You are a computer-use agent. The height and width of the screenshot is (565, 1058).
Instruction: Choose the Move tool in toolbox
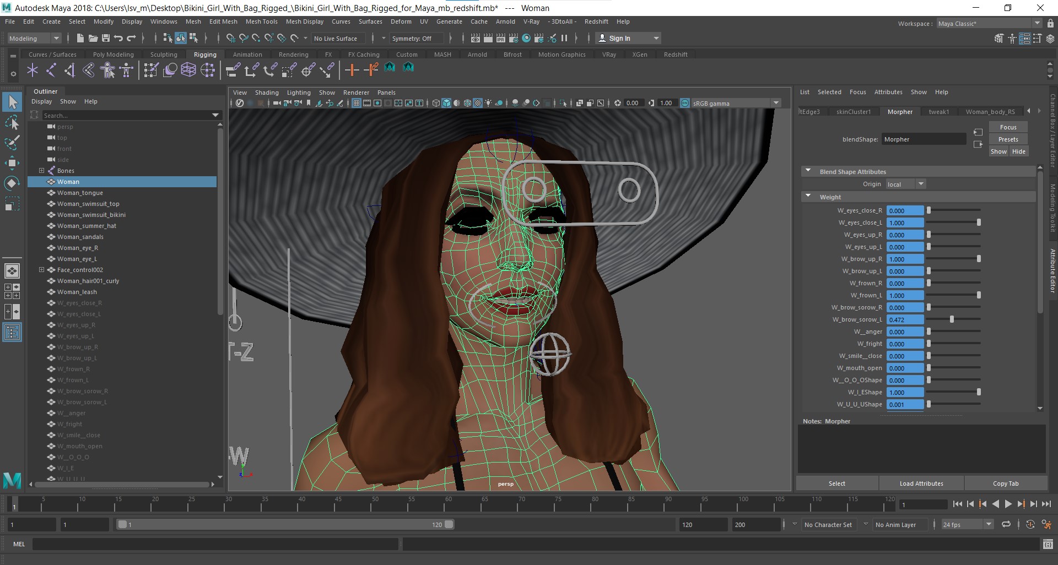tap(12, 163)
